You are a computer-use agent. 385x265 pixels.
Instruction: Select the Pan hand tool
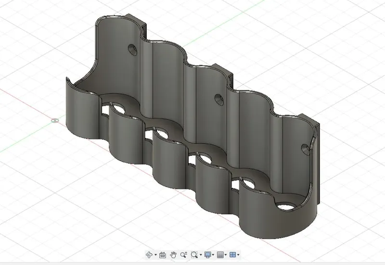click(173, 255)
